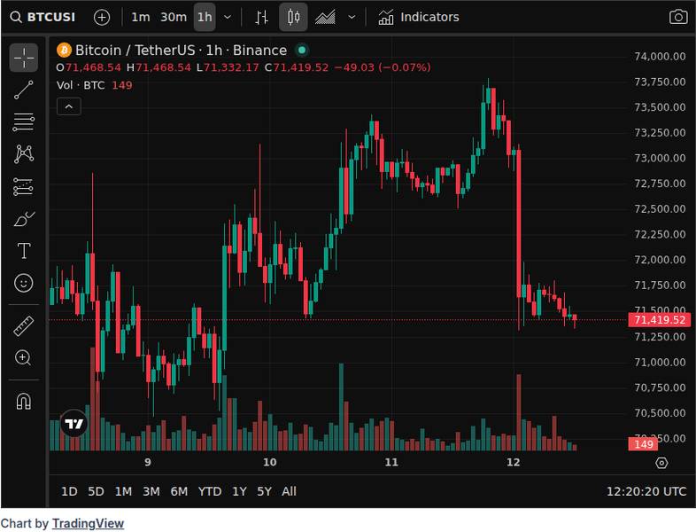Switch to the area chart style

pos(325,18)
